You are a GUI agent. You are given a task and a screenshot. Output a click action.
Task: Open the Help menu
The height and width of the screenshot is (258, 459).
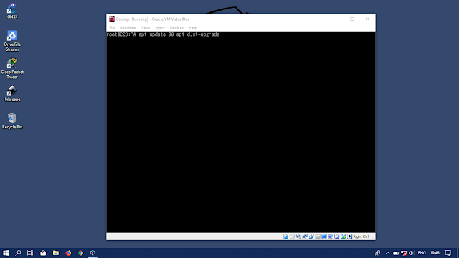193,28
